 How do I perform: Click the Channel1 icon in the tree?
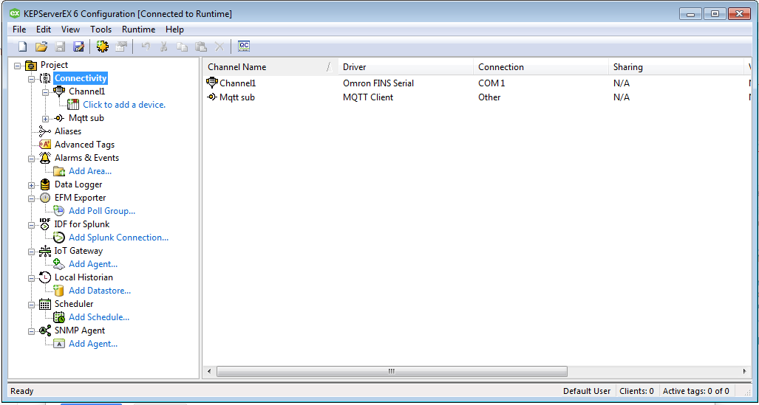pos(59,91)
